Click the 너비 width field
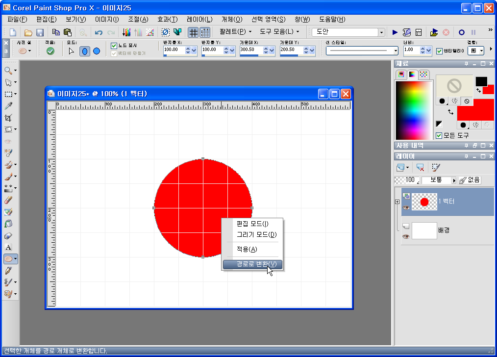 pyautogui.click(x=411, y=50)
